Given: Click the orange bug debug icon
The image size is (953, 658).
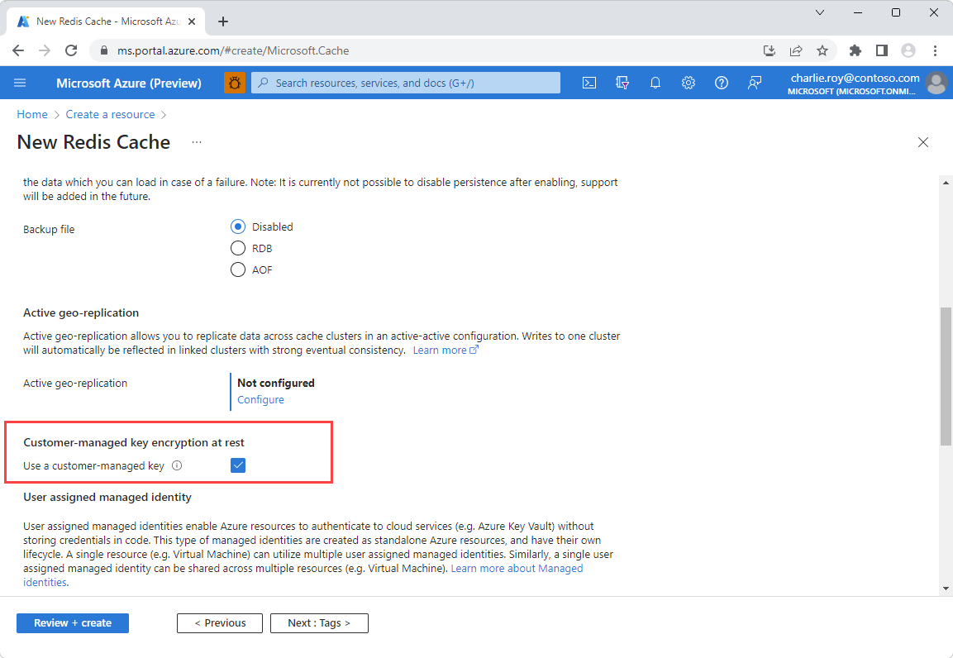Looking at the screenshot, I should (x=235, y=83).
